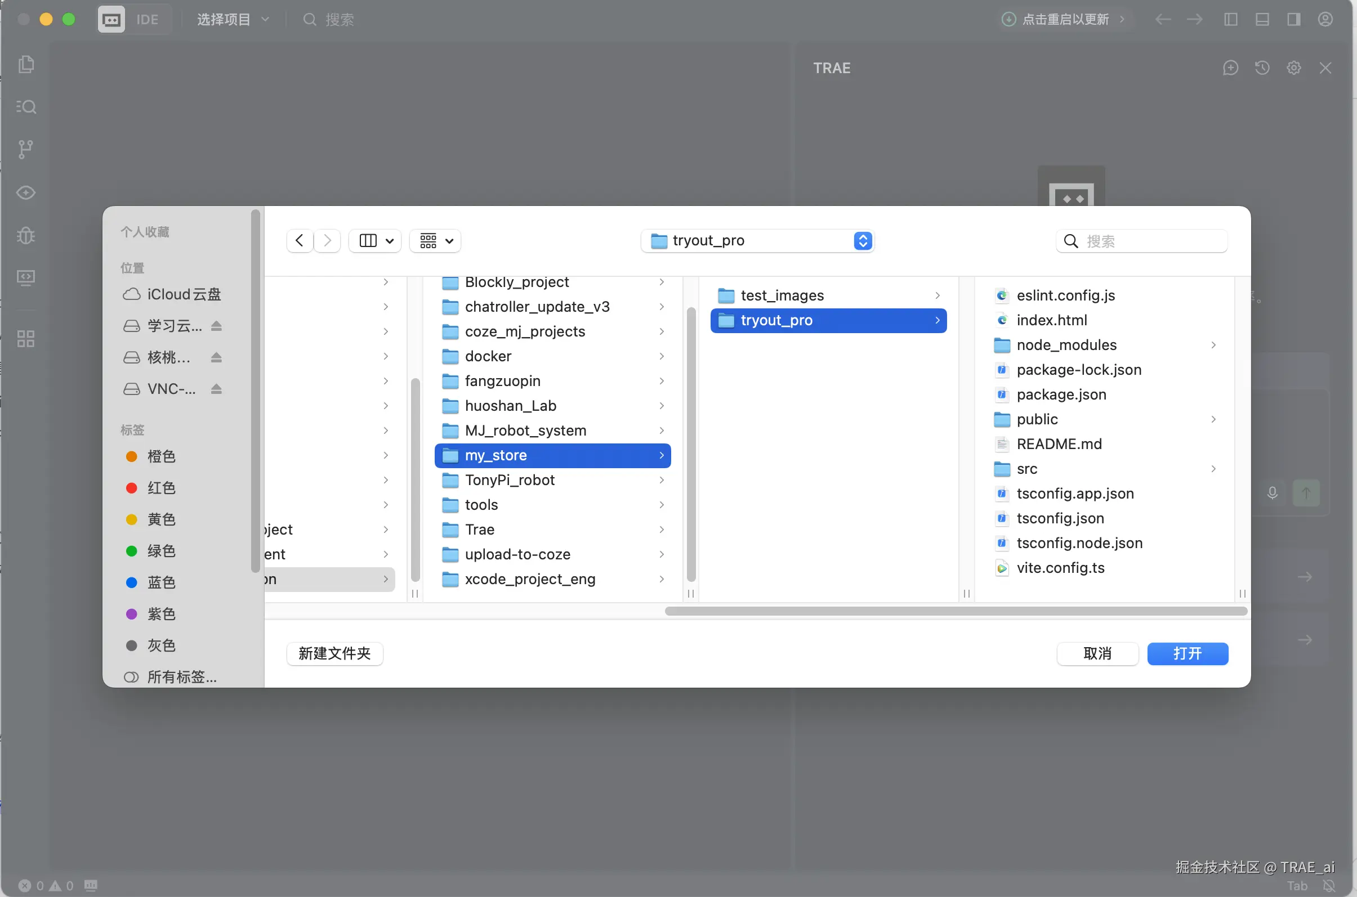
Task: Open the tryout_pro path dropdown
Action: 757,241
